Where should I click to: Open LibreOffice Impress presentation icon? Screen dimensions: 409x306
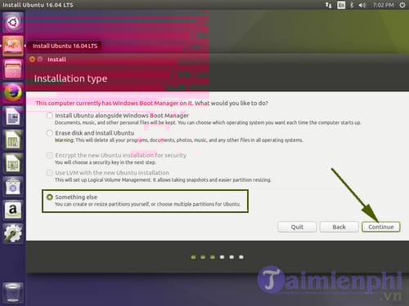pyautogui.click(x=13, y=163)
